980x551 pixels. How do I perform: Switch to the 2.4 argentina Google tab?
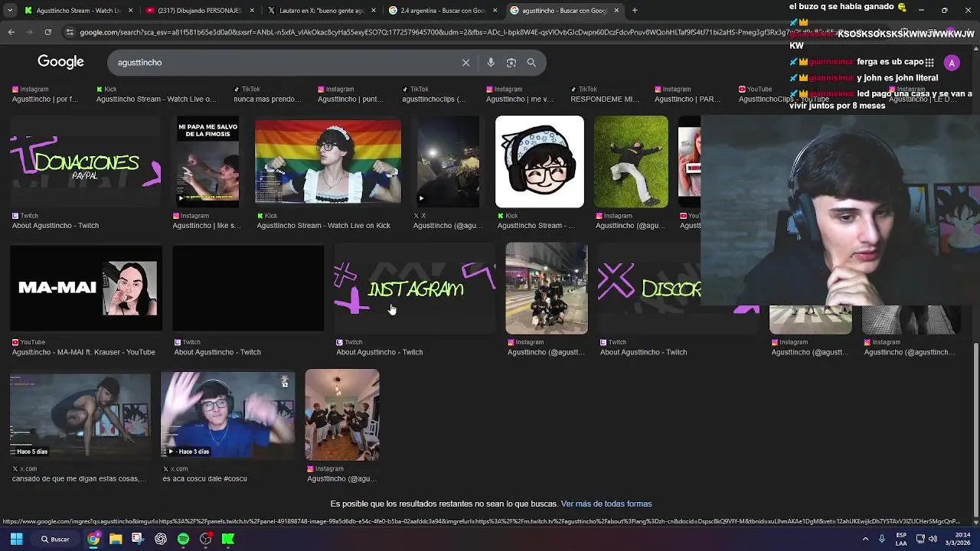(x=442, y=11)
